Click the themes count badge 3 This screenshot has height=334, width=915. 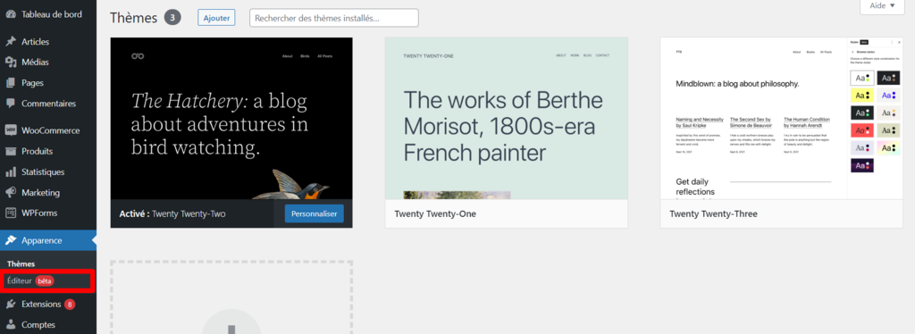click(x=172, y=18)
